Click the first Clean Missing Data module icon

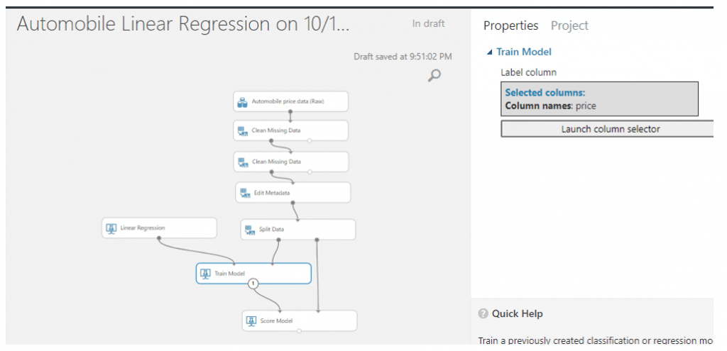[x=243, y=131]
